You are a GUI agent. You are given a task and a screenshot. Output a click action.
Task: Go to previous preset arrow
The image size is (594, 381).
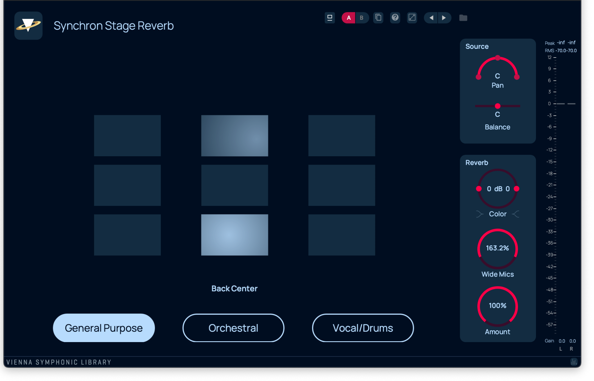click(431, 18)
